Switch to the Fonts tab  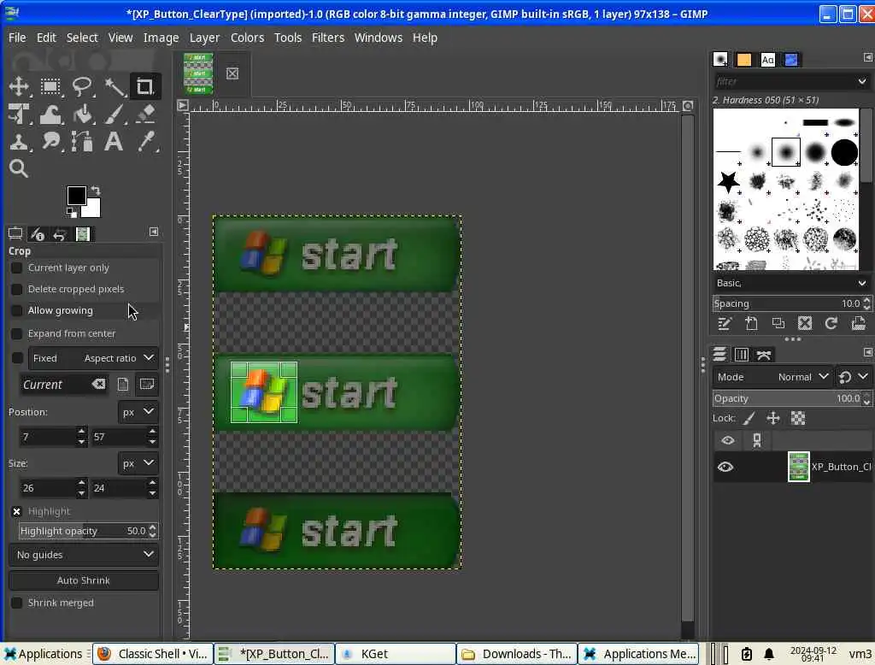tap(768, 60)
